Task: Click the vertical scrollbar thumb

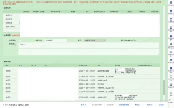Action: click(x=164, y=87)
